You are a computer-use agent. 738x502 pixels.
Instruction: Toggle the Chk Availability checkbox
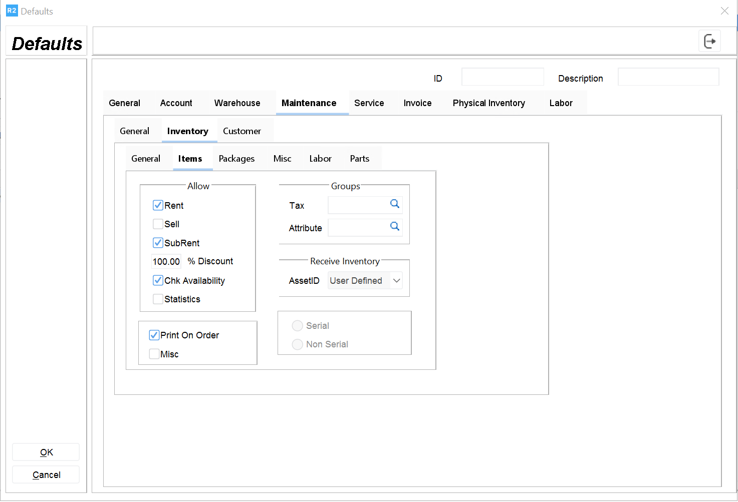coord(158,280)
